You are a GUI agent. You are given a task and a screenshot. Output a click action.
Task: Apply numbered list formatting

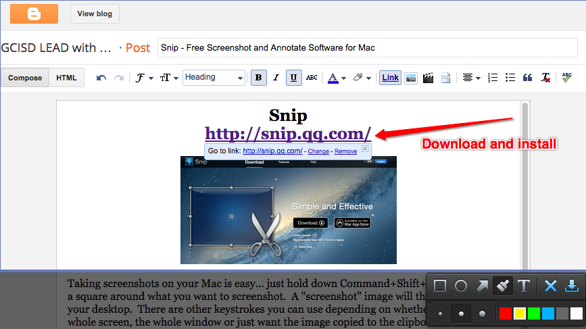493,78
